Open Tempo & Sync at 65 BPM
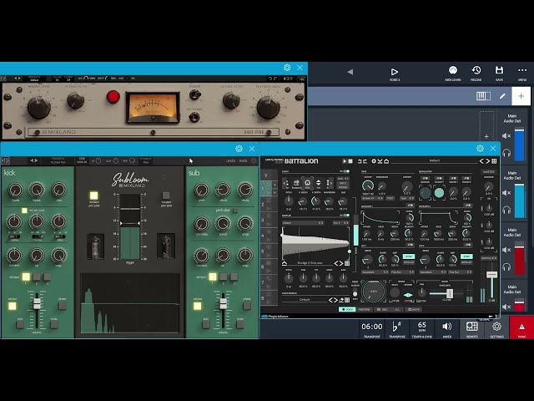The width and height of the screenshot is (534, 401). pyautogui.click(x=422, y=329)
